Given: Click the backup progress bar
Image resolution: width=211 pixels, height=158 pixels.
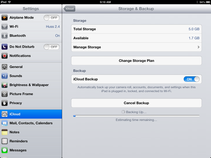Looking at the screenshot, I should tap(136, 116).
